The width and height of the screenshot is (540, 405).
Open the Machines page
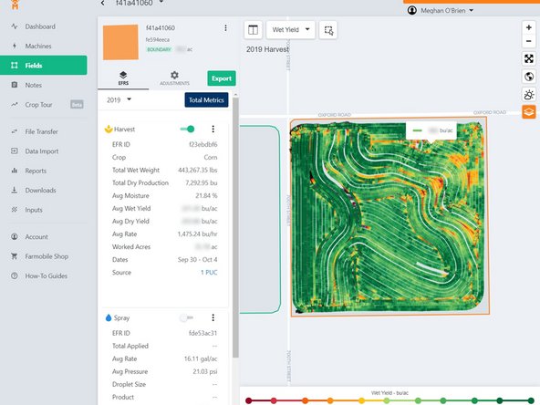click(38, 46)
